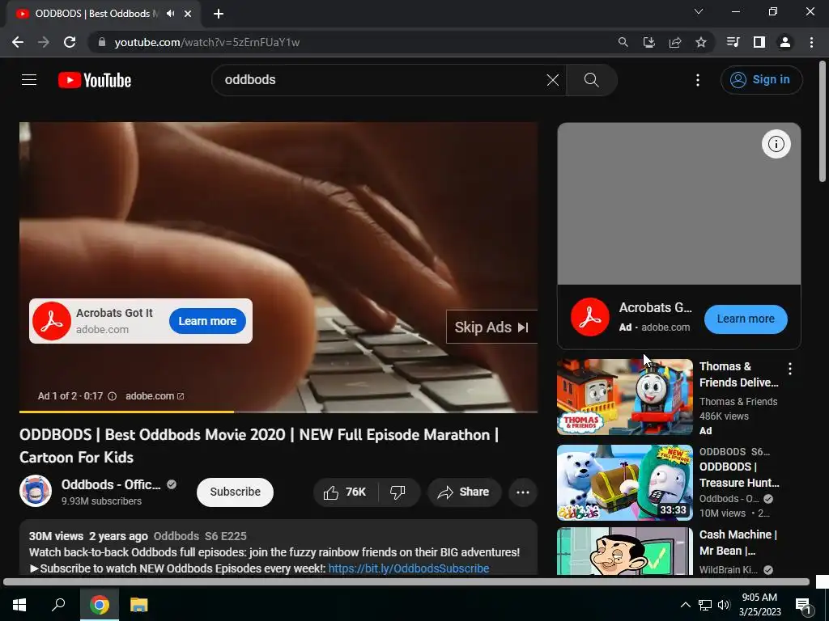Clear the search box with the X icon
This screenshot has height=621, width=829.
click(552, 80)
